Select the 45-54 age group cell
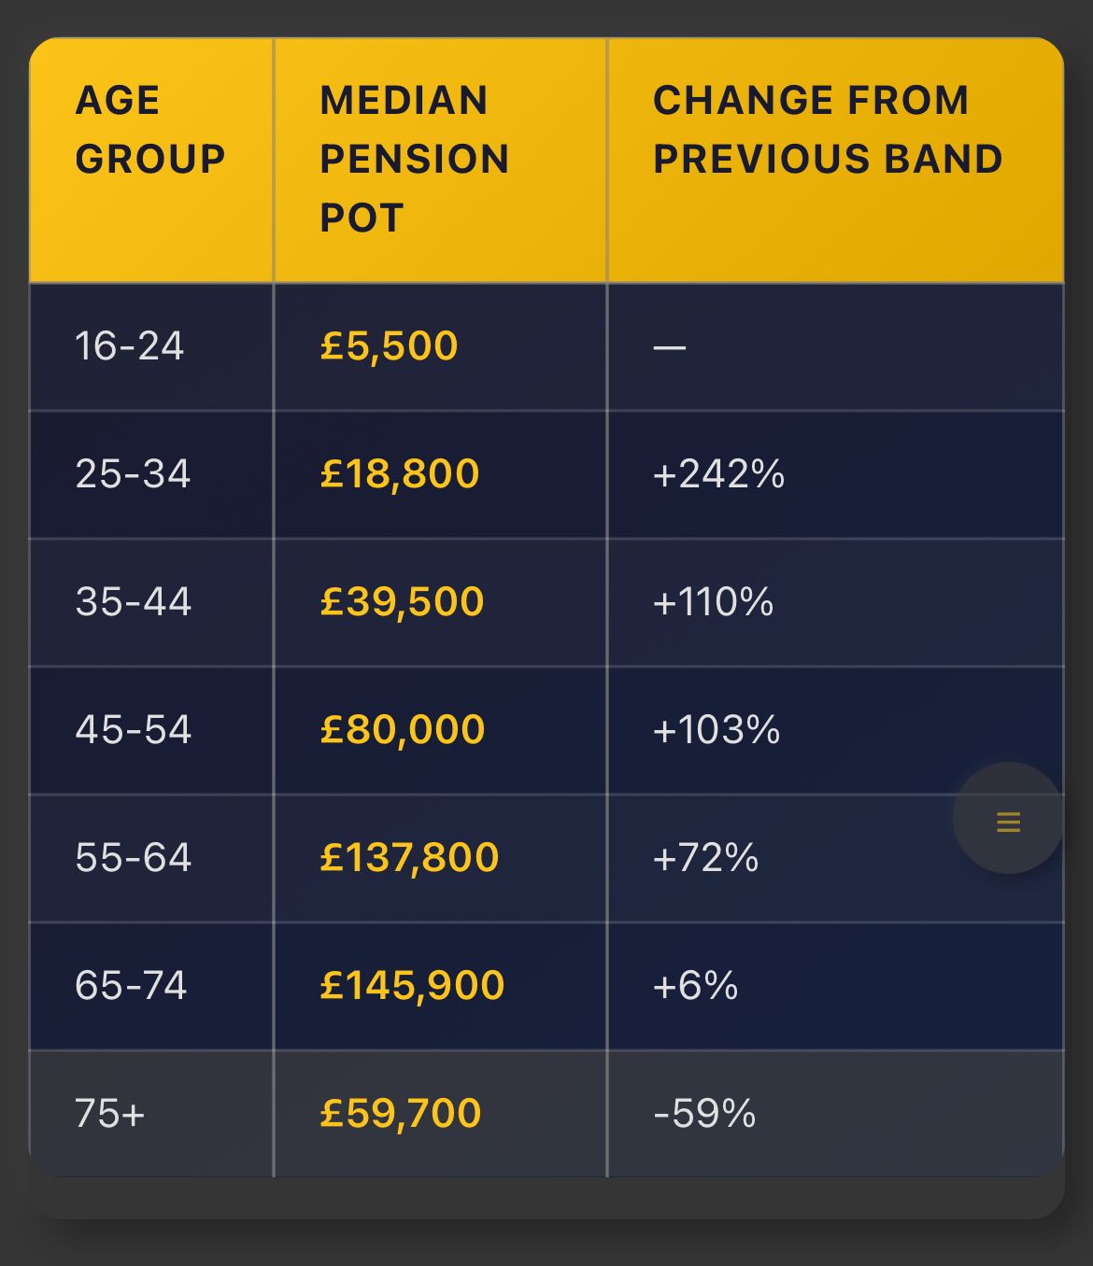 tap(133, 730)
